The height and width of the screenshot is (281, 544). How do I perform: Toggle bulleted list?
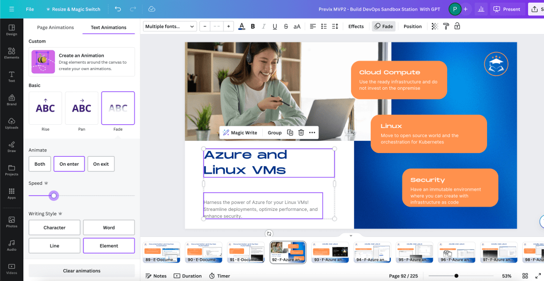pyautogui.click(x=324, y=27)
